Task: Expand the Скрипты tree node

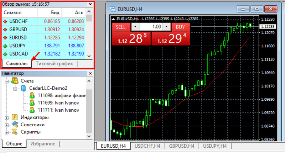Action: click(x=7, y=132)
